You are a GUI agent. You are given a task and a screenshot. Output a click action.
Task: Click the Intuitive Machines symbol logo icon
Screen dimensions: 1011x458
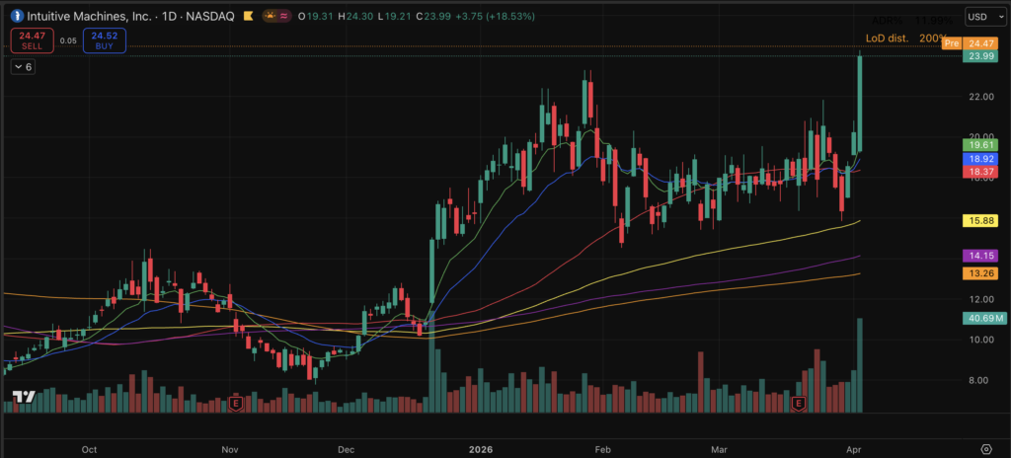point(16,17)
